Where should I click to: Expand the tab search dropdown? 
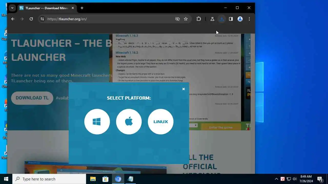point(12,8)
